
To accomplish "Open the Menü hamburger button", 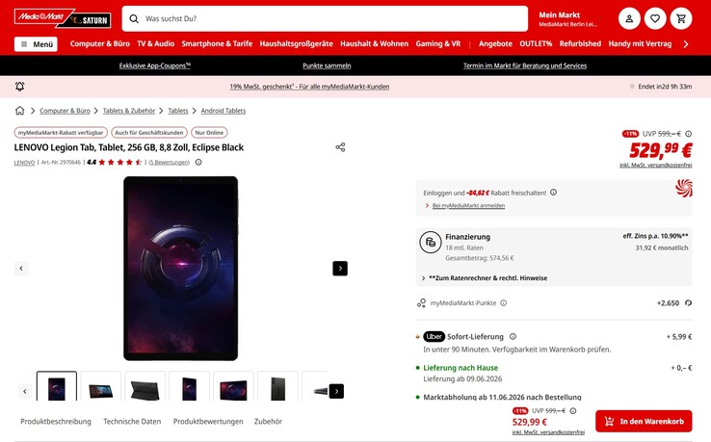I will (36, 44).
